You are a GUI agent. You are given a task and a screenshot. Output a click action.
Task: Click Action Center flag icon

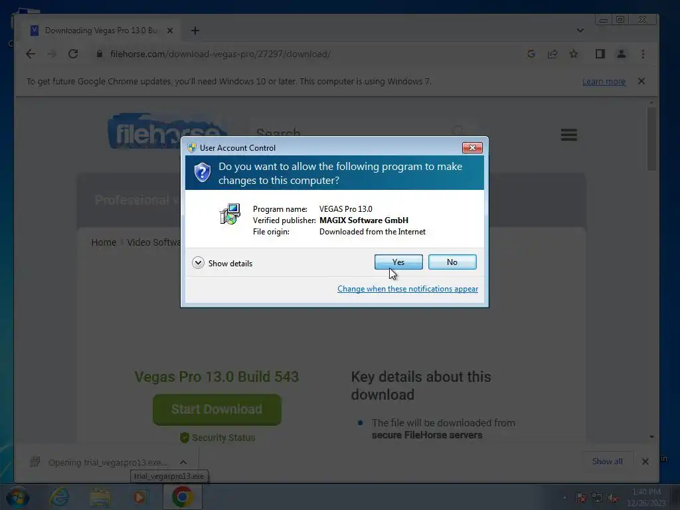[580, 497]
